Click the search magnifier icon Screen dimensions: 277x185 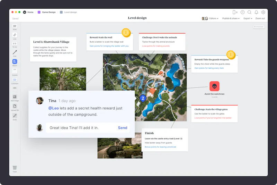[249, 12]
